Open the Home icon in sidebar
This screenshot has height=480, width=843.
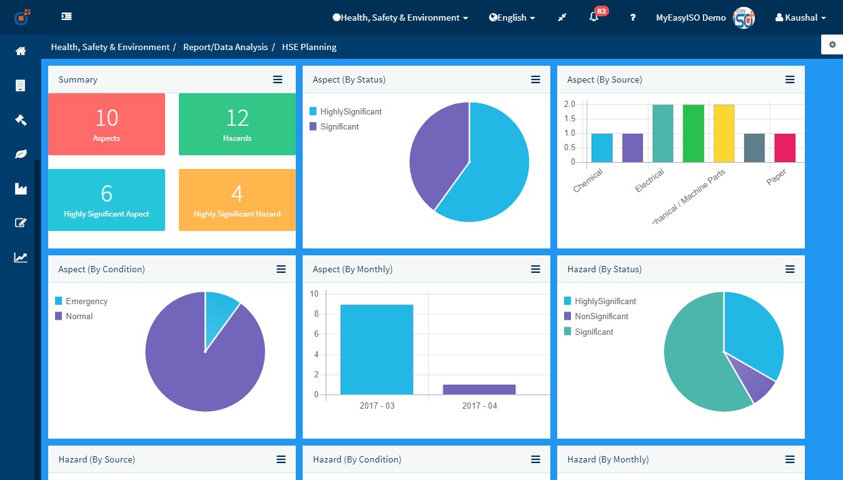[x=21, y=51]
